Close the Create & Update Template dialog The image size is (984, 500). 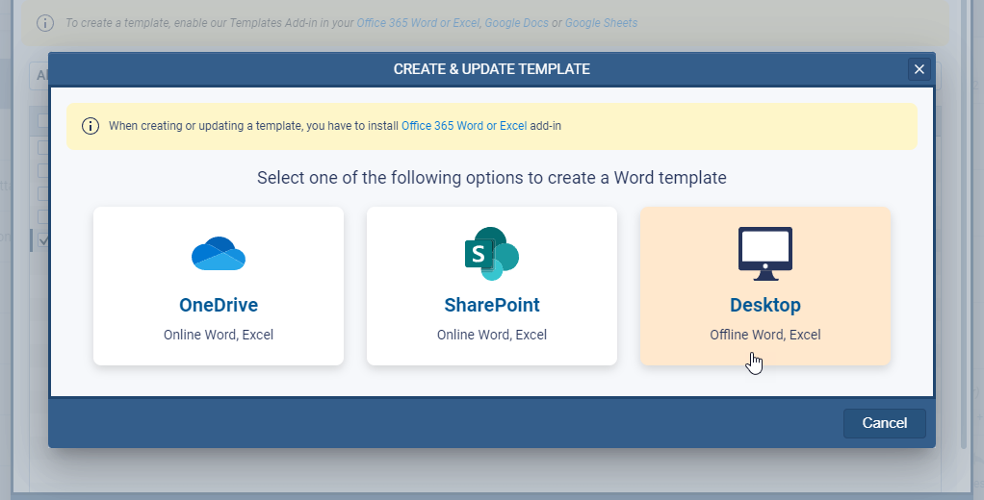click(919, 69)
